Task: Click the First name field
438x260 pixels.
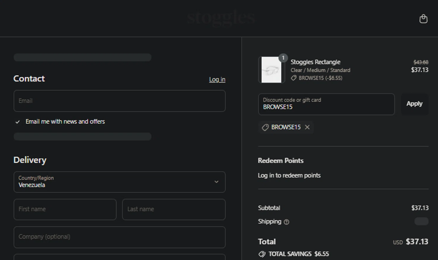Action: click(x=65, y=209)
